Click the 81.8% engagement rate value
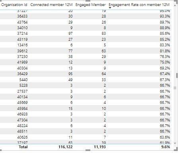The height and width of the screenshot is (153, 179). click(165, 51)
